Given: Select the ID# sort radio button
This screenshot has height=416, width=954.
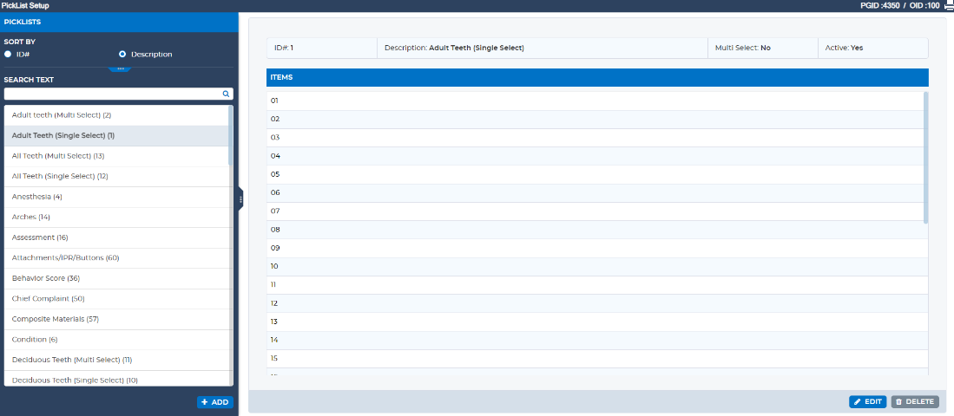Looking at the screenshot, I should (8, 54).
